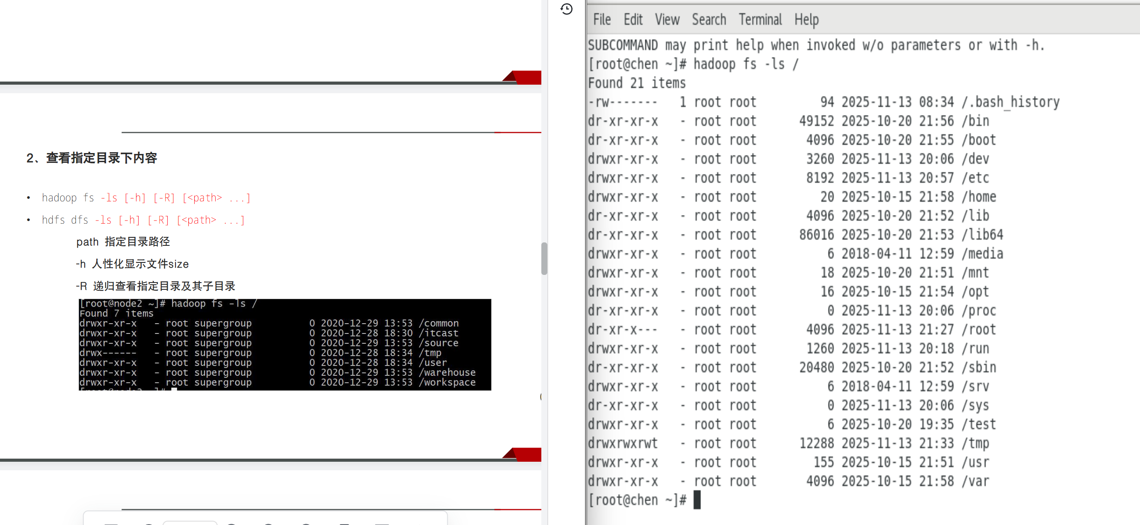Viewport: 1140px width, 525px height.
Task: Click the history clock icon
Action: (x=566, y=9)
